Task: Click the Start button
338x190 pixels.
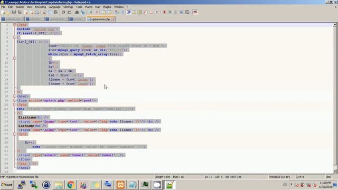Action: point(7,185)
